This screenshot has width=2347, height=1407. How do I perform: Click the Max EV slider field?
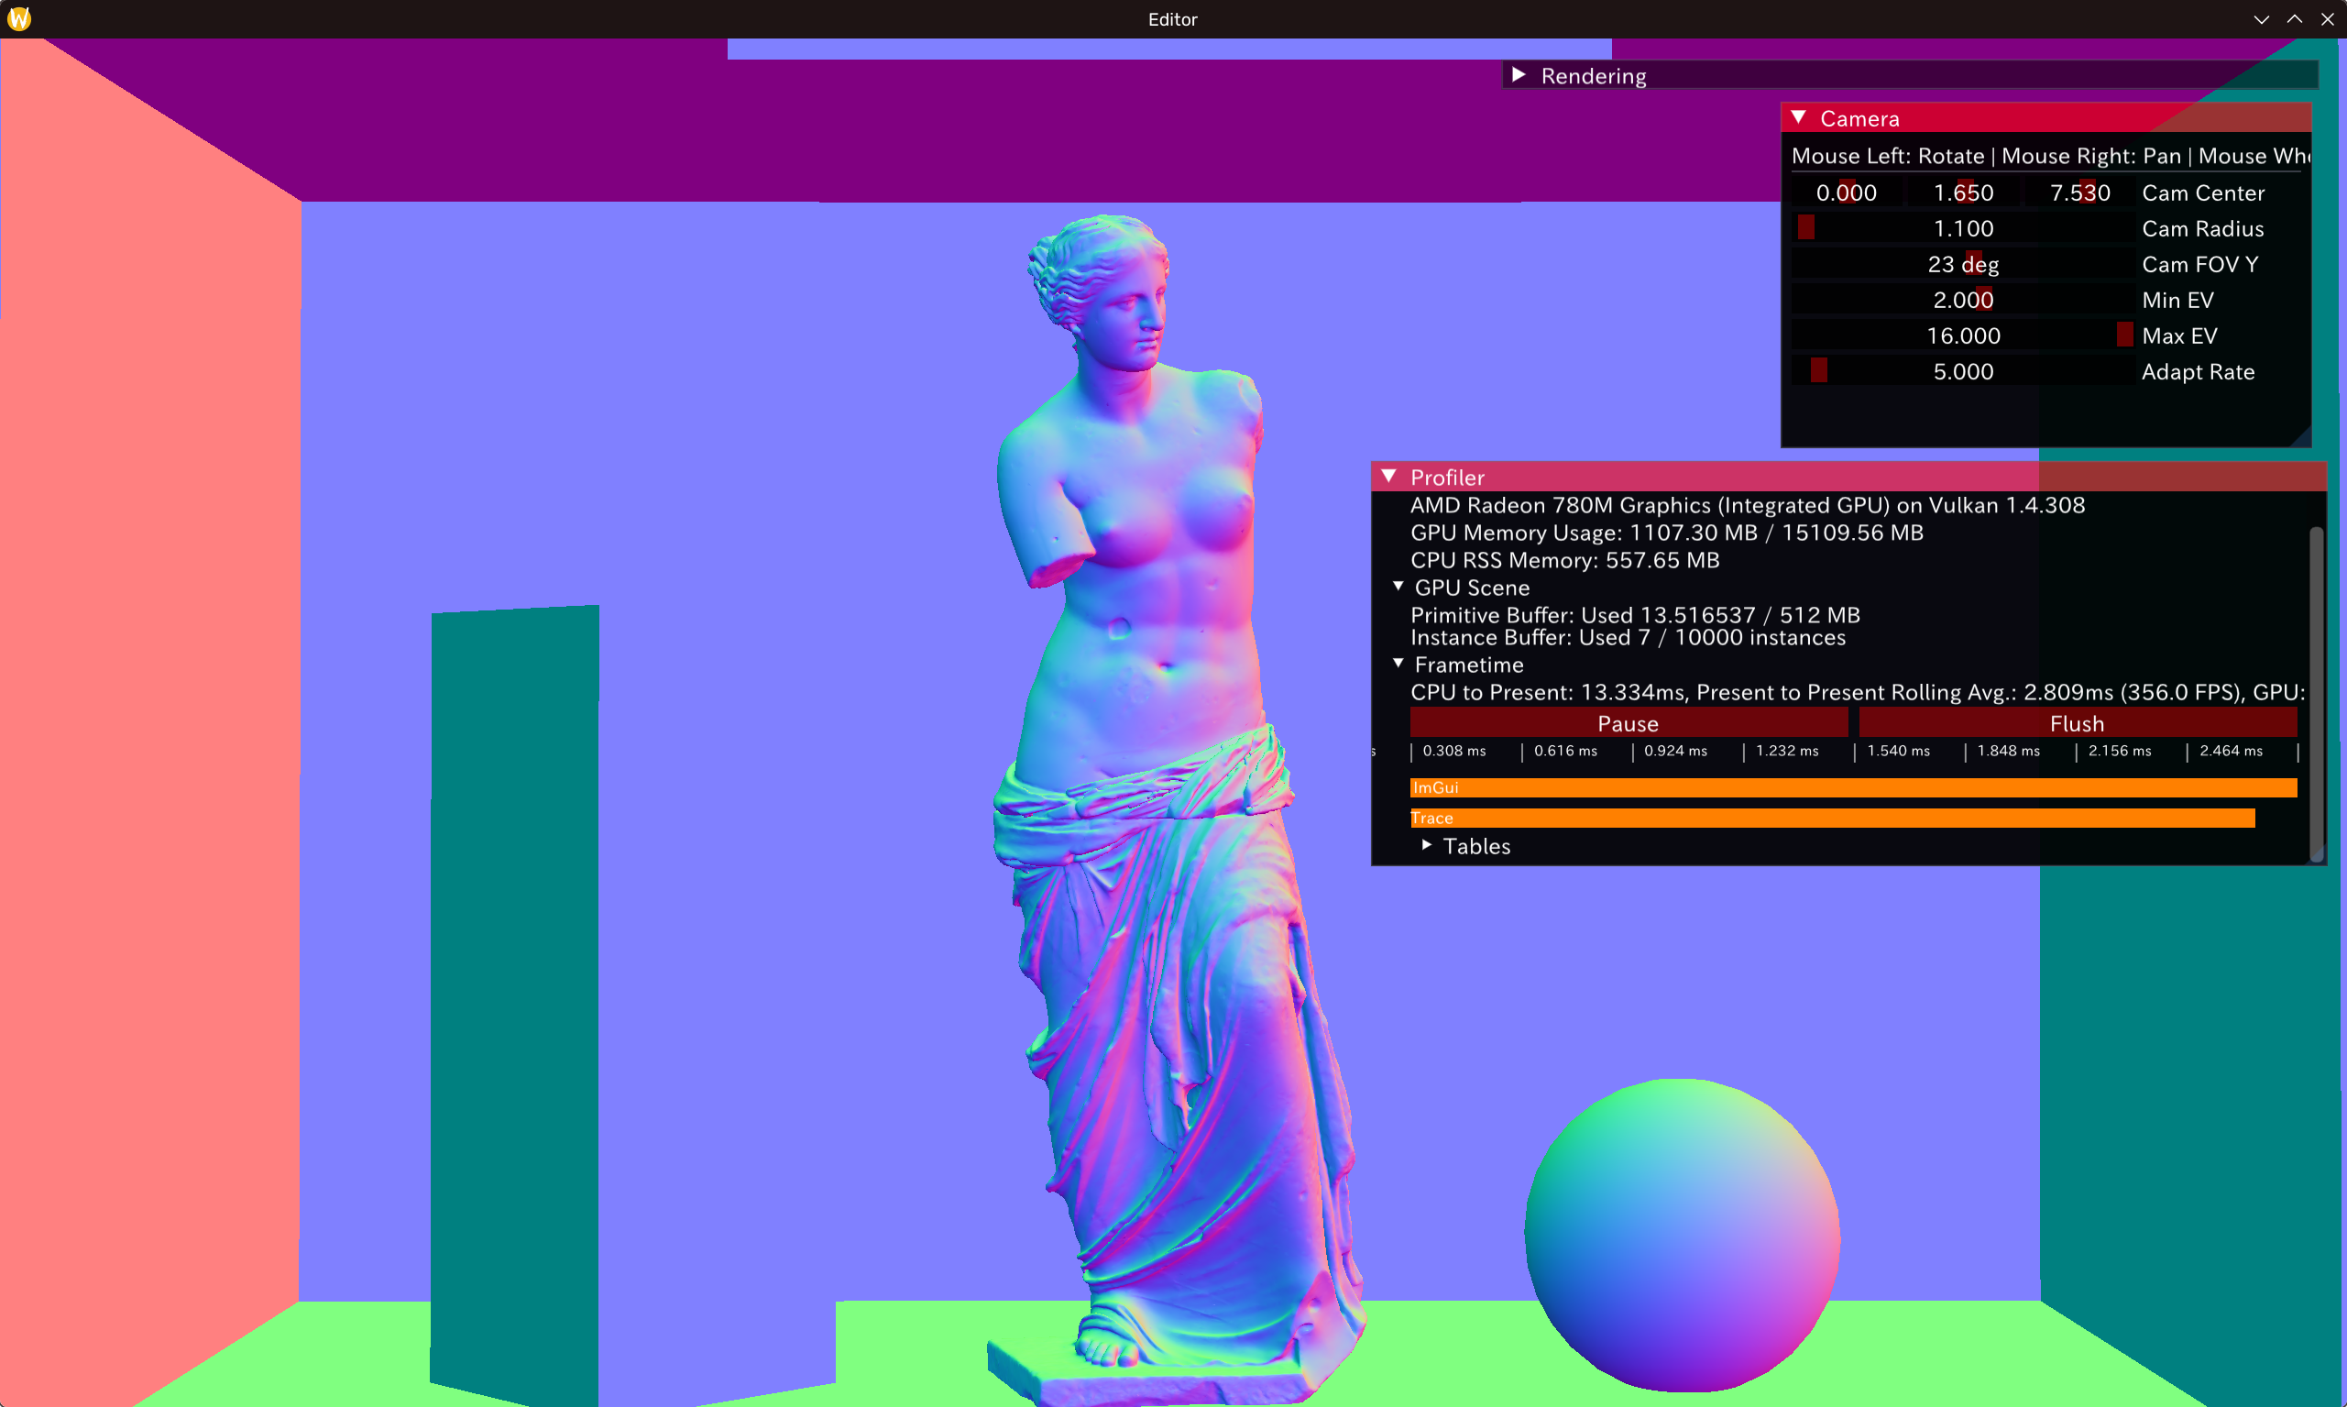point(1962,335)
